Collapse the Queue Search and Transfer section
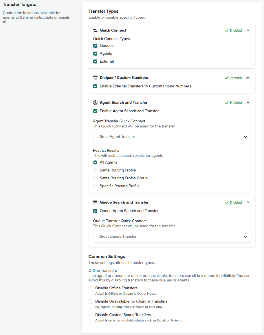The height and width of the screenshot is (335, 264). coord(248,202)
